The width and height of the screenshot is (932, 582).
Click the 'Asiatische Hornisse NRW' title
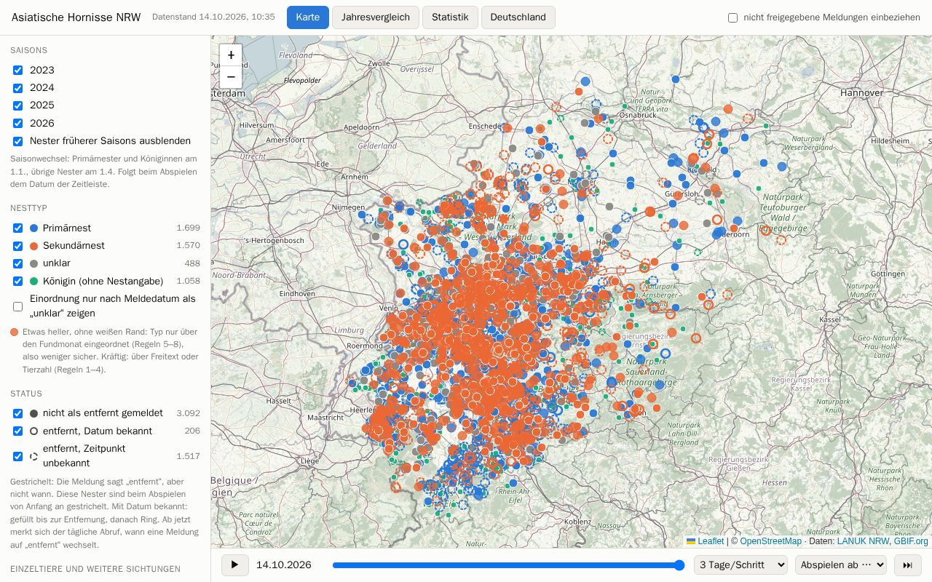click(76, 17)
